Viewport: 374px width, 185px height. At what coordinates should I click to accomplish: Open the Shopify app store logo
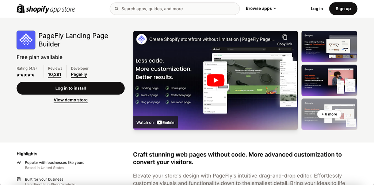46,9
